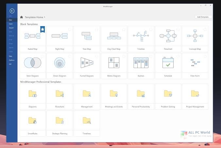Open Help from the sidebar menu

10,56
